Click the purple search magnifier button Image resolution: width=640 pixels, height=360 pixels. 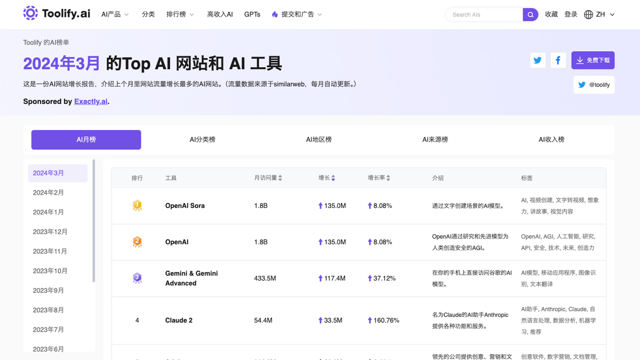(x=530, y=14)
